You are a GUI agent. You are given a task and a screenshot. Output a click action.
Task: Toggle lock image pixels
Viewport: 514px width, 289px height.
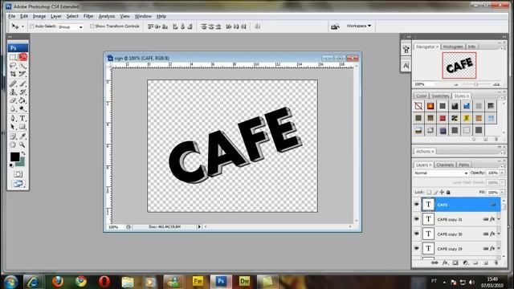[x=435, y=193]
